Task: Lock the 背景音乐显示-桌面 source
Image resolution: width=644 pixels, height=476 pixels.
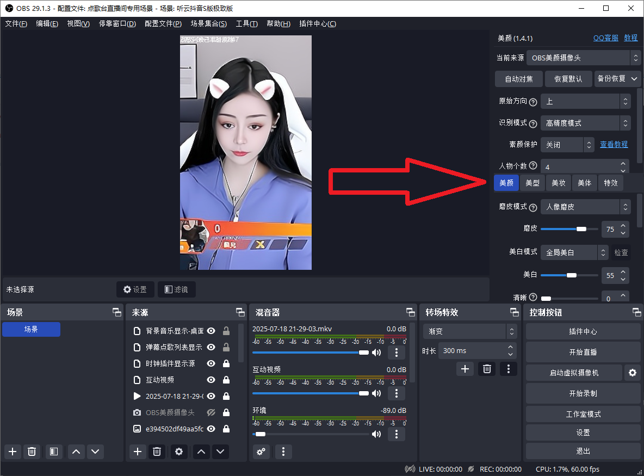Action: pyautogui.click(x=225, y=331)
